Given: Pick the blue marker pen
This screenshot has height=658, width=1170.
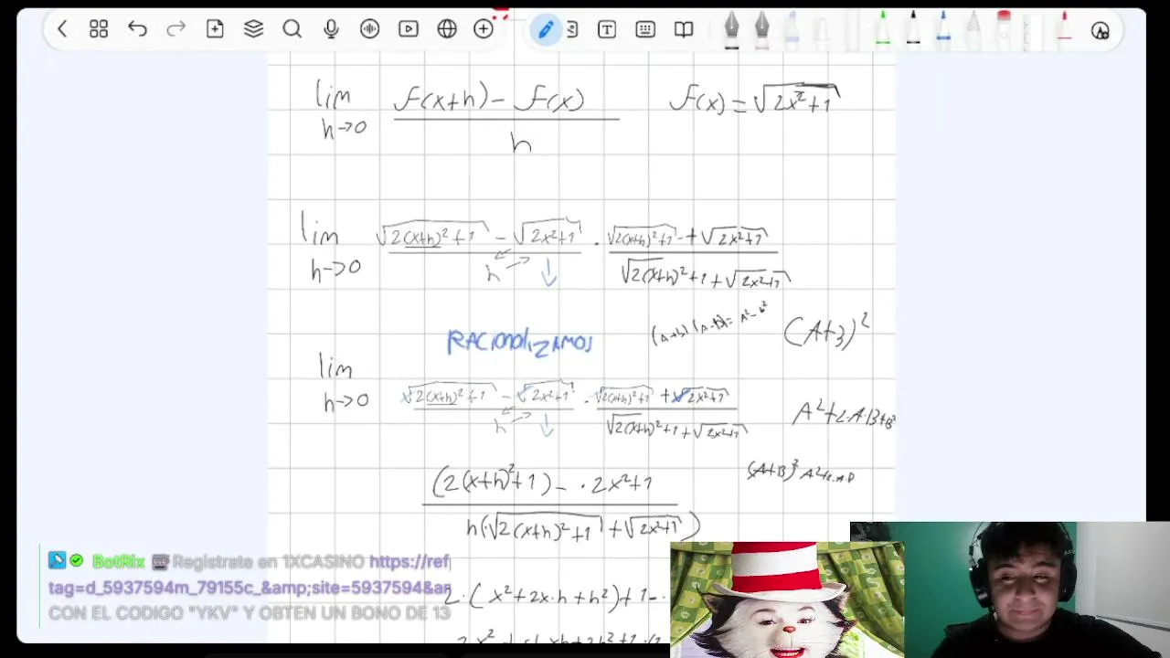Looking at the screenshot, I should pos(942,29).
